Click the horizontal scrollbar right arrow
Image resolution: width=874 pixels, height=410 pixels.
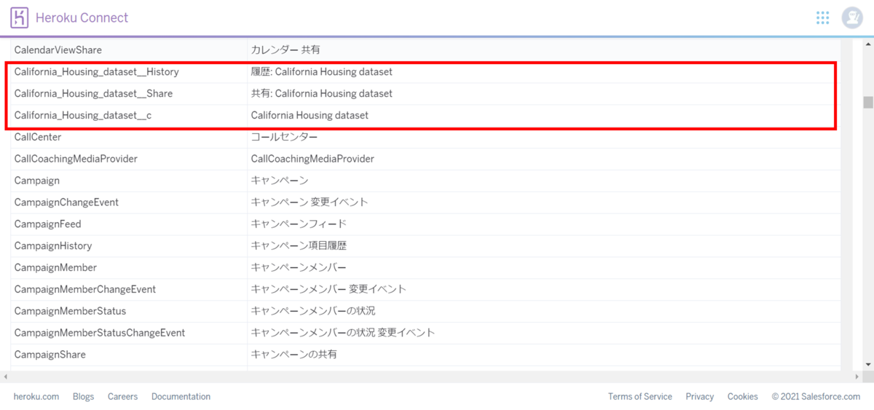pos(858,377)
